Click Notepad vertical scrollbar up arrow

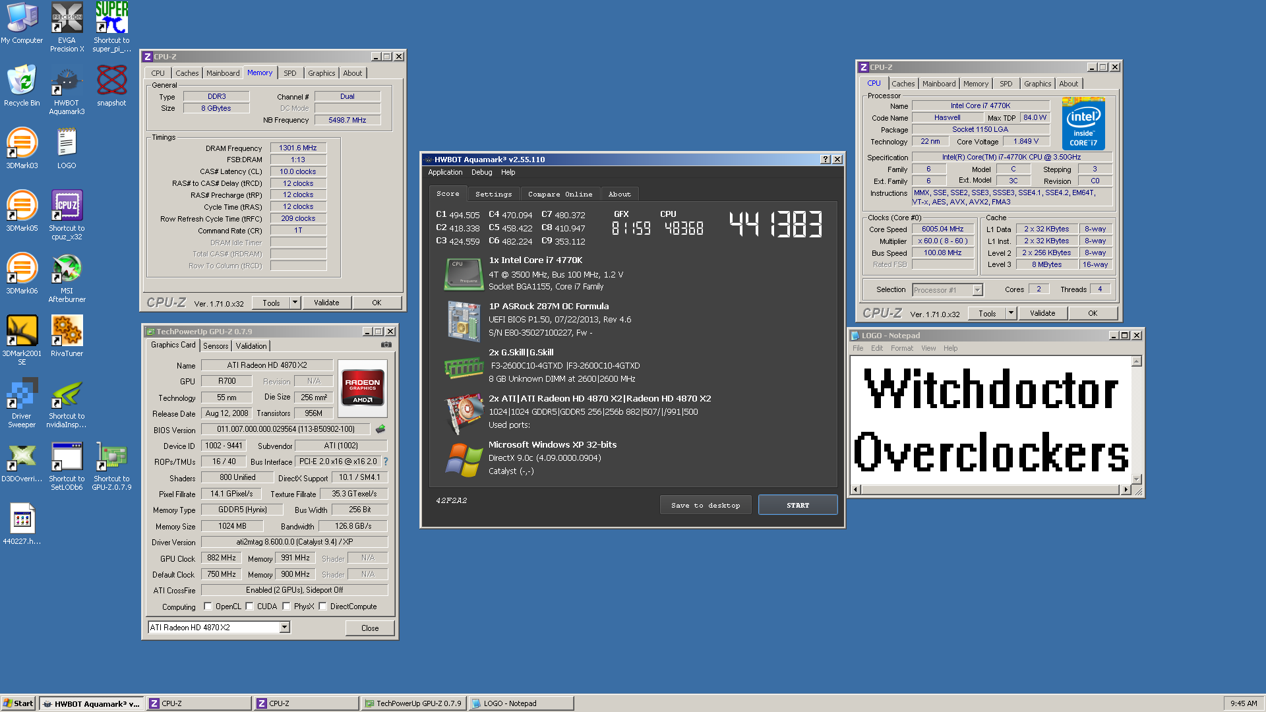1137,361
